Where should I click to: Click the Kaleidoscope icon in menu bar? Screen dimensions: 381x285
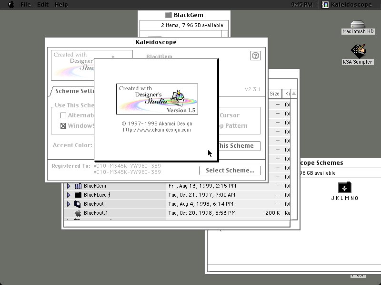[x=325, y=5]
